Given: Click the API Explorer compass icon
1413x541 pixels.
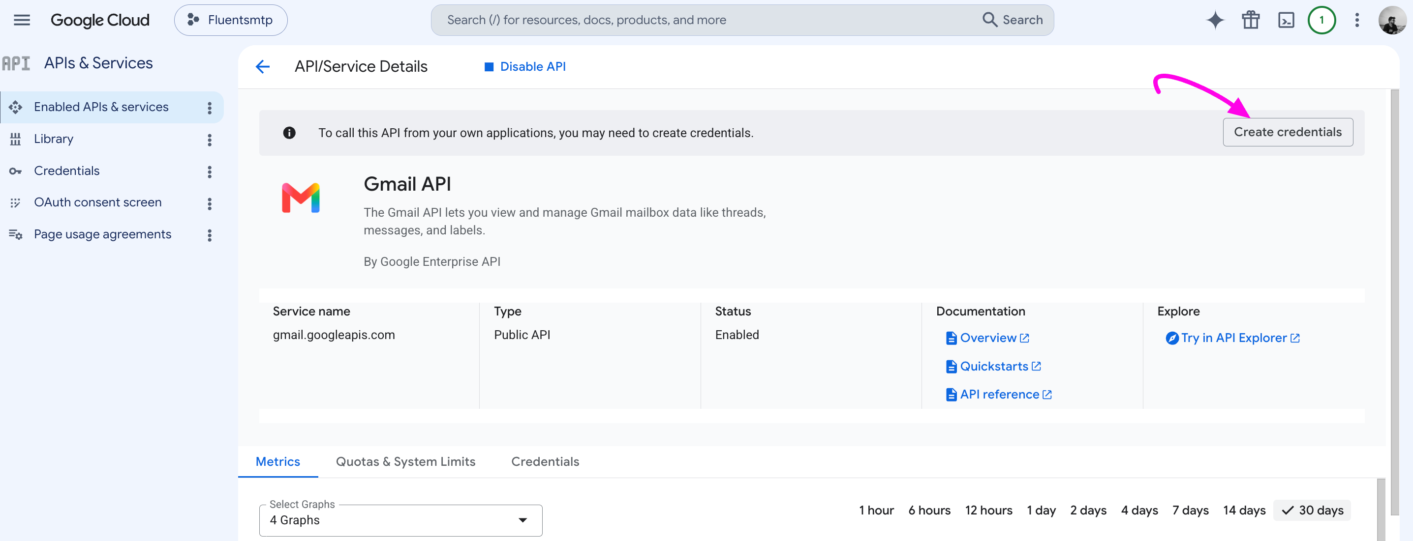Looking at the screenshot, I should point(1172,339).
